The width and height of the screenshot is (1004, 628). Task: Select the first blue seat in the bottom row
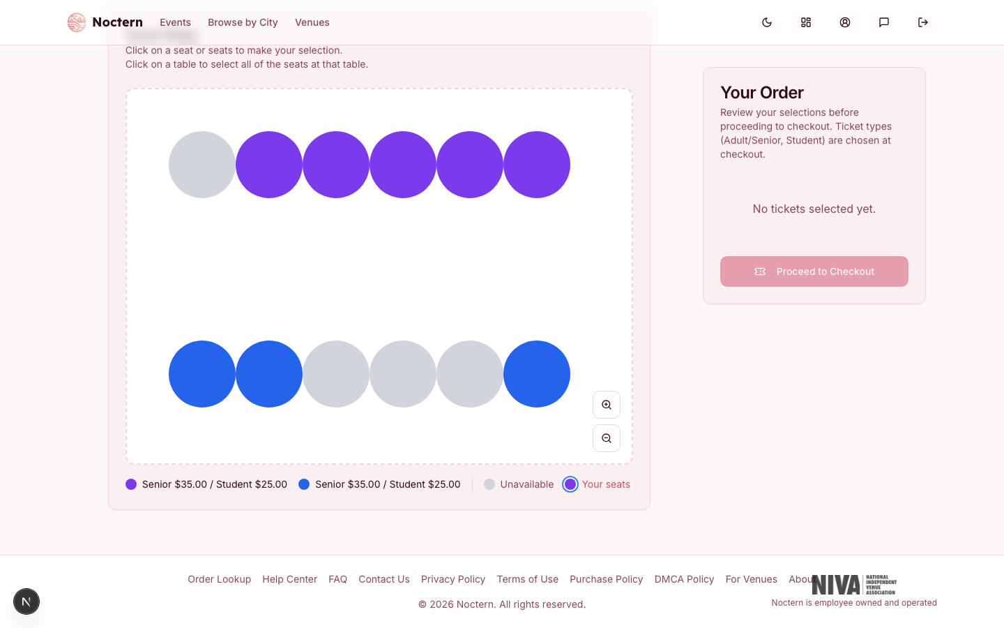(x=202, y=374)
